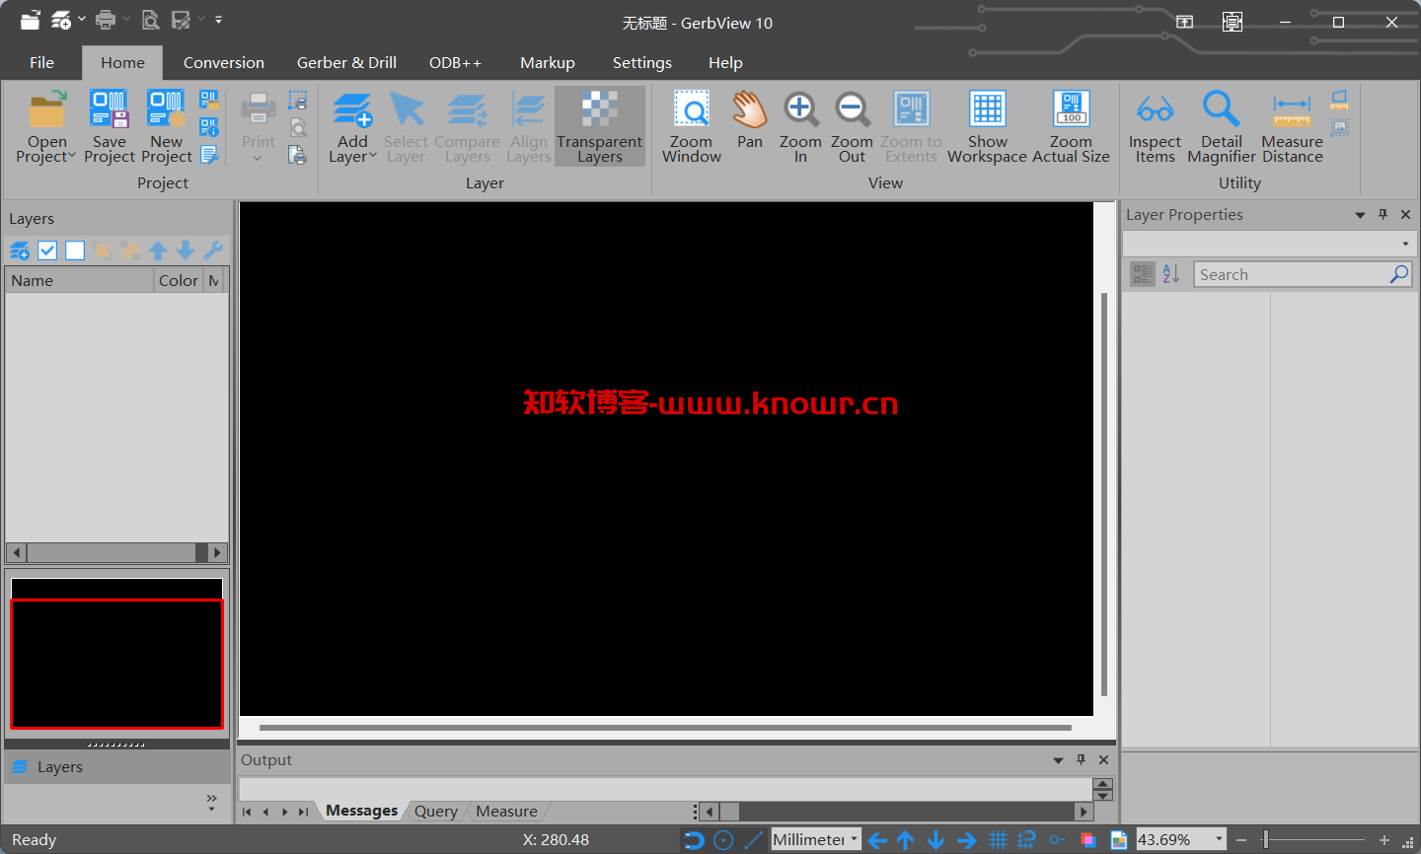Start the Measure Distance ruler tool
The image size is (1421, 854).
1292,126
